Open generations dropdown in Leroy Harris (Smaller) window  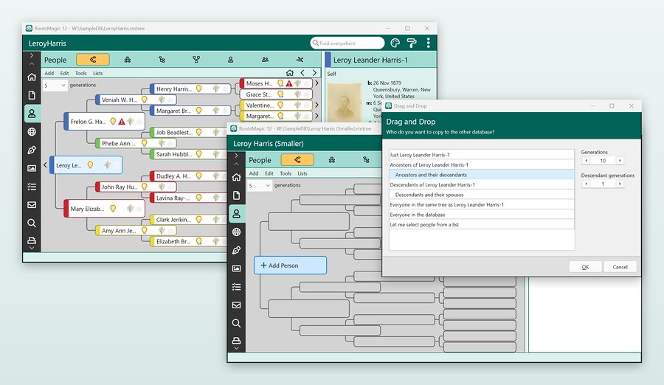tap(260, 186)
